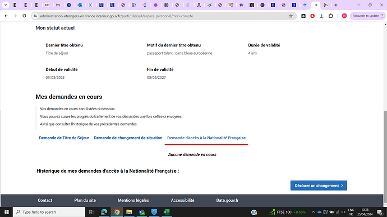Viewport: 387px width, 217px height.
Task: Open the tab search dropdown arrow
Action: pyautogui.click(x=6, y=5)
